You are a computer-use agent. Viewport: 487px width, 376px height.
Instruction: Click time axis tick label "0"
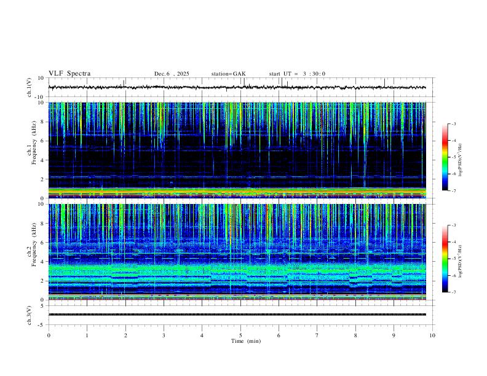point(49,335)
